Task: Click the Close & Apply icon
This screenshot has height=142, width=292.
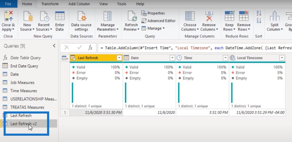Action: pyautogui.click(x=9, y=16)
